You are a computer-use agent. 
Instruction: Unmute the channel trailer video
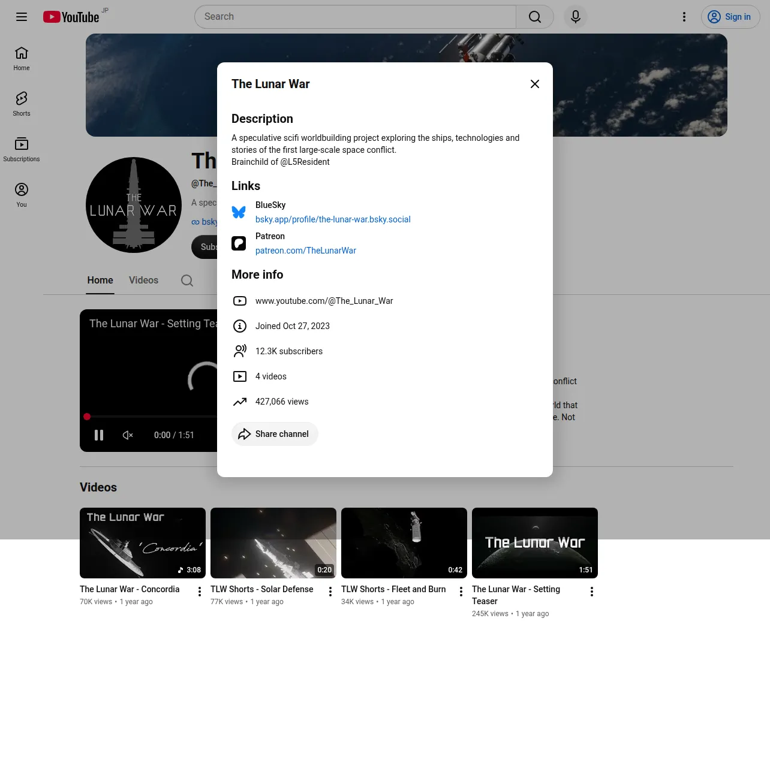point(128,435)
